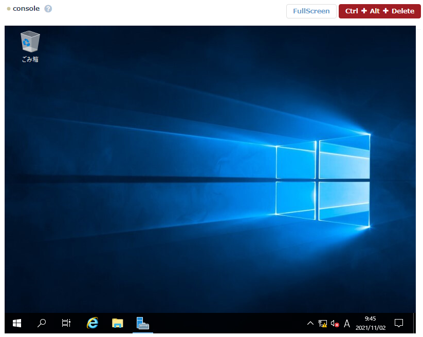Image resolution: width=423 pixels, height=337 pixels.
Task: Click the taskbar search magnifier icon
Action: click(x=42, y=323)
